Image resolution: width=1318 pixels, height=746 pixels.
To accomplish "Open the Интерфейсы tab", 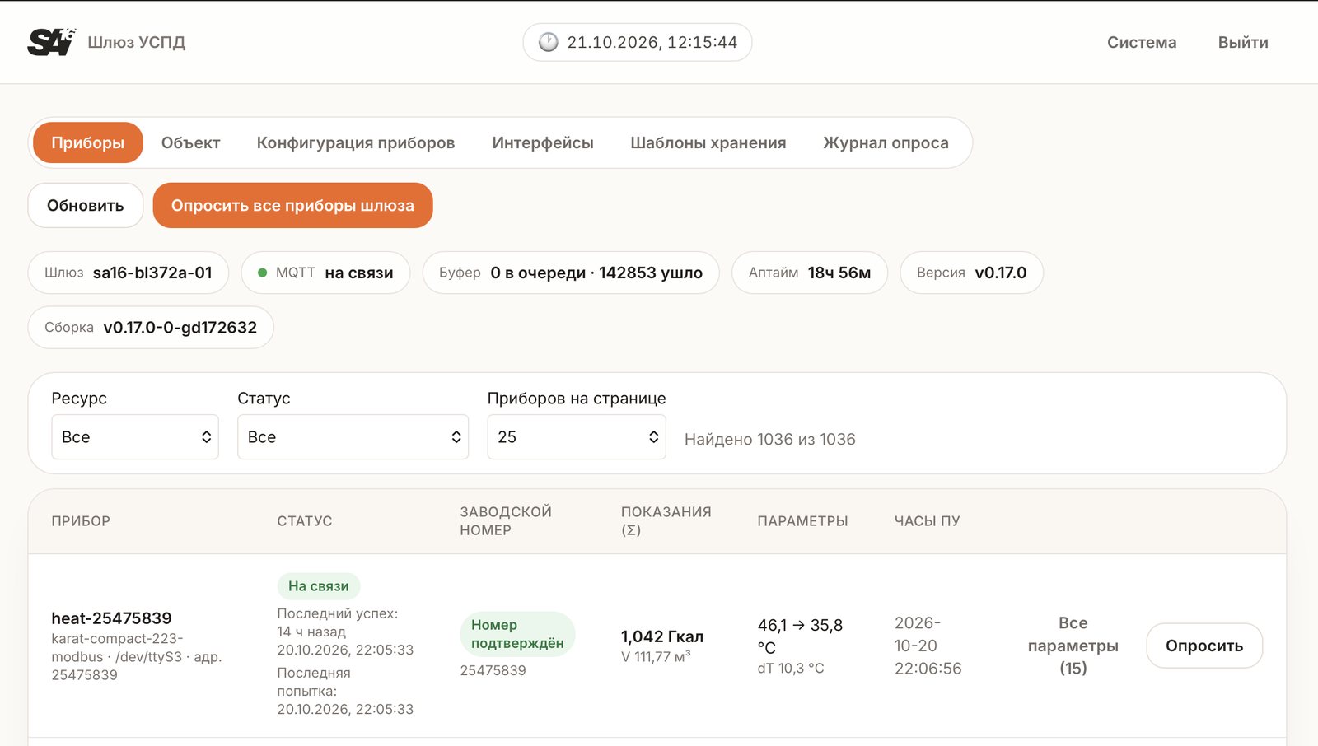I will [543, 142].
